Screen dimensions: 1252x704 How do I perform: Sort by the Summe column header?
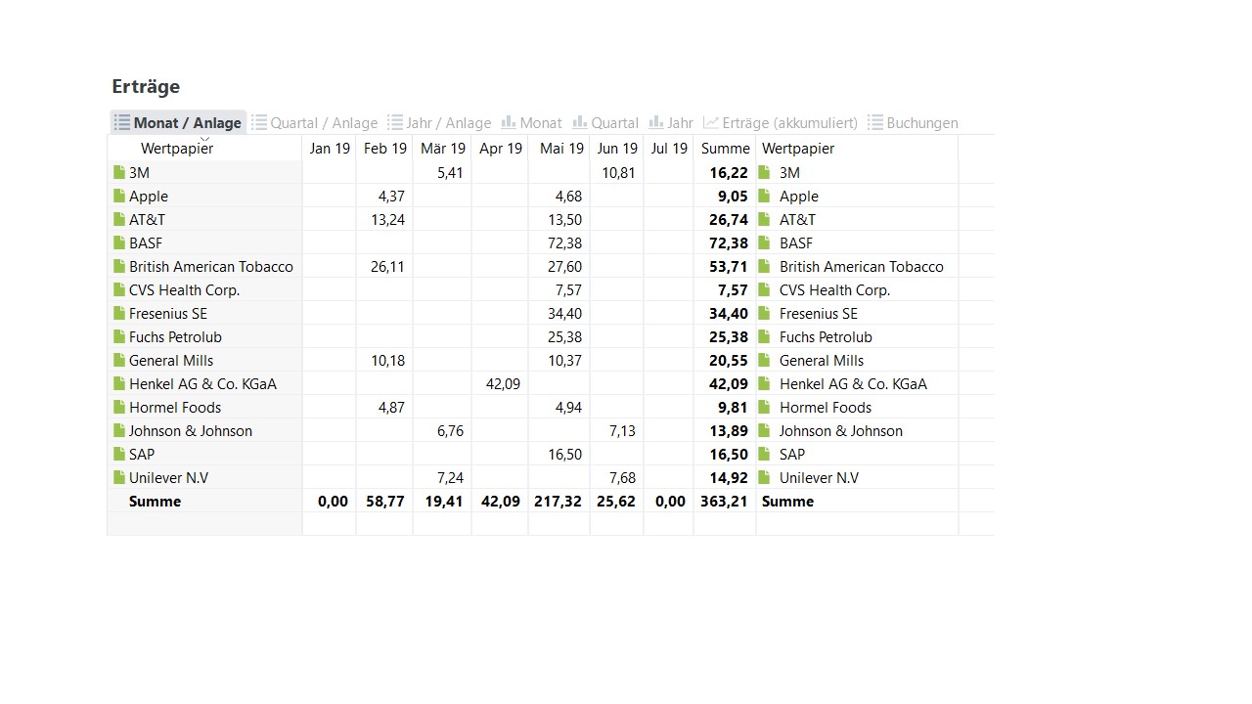click(725, 149)
